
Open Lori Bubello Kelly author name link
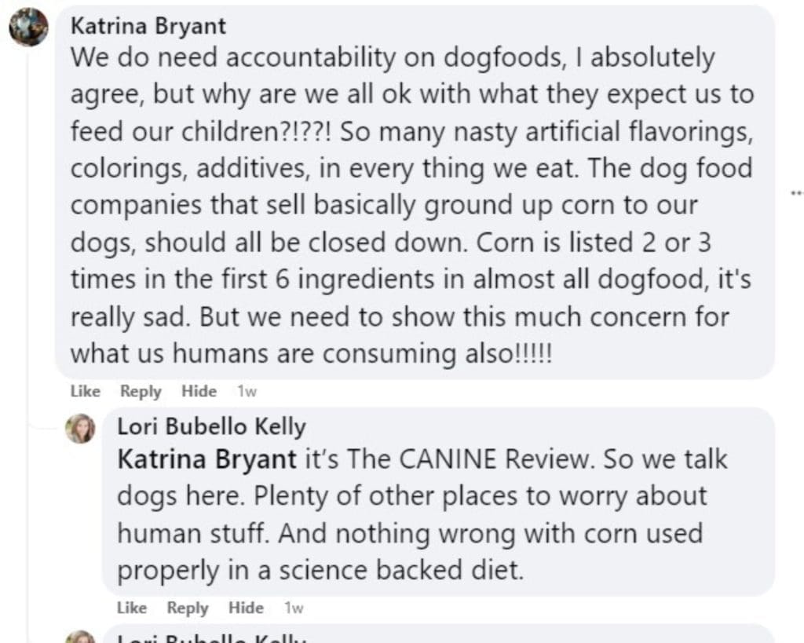[212, 426]
